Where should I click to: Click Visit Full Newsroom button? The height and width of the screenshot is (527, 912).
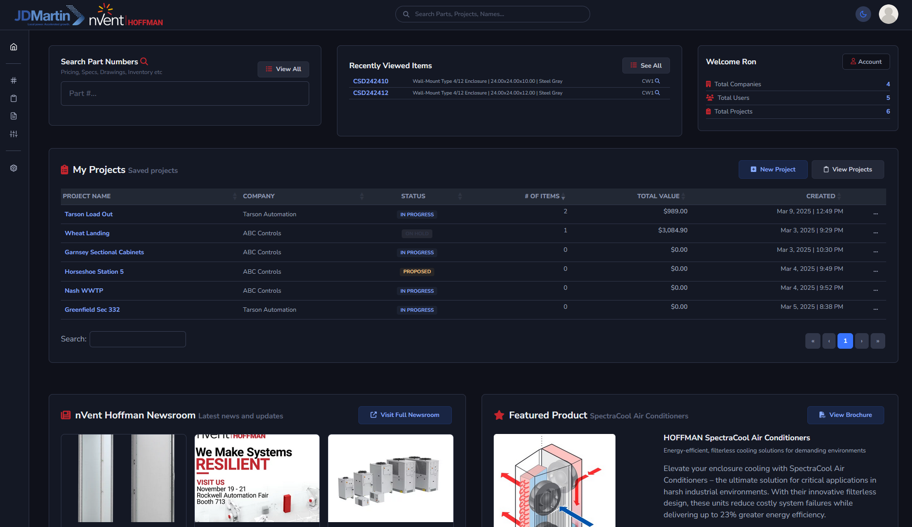[x=405, y=415]
